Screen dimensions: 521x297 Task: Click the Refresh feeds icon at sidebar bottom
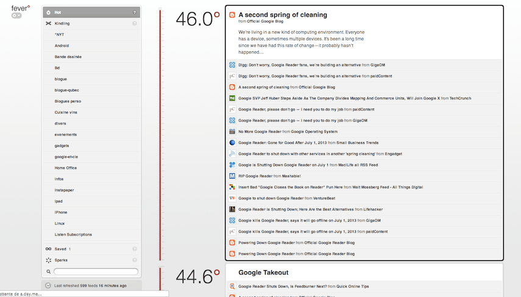click(48, 285)
